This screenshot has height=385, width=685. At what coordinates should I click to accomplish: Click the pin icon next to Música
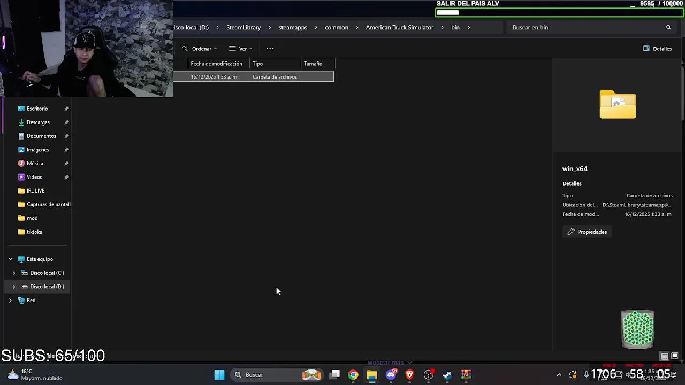click(x=66, y=163)
